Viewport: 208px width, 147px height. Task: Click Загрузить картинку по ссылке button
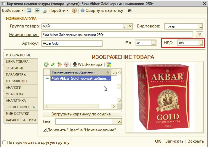coord(82,114)
